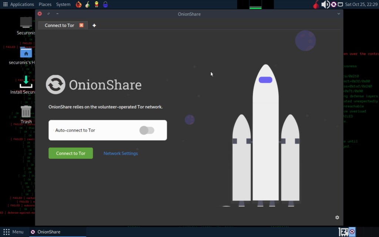The width and height of the screenshot is (379, 237).
Task: Select the Connect to Tor tab
Action: [x=59, y=26]
